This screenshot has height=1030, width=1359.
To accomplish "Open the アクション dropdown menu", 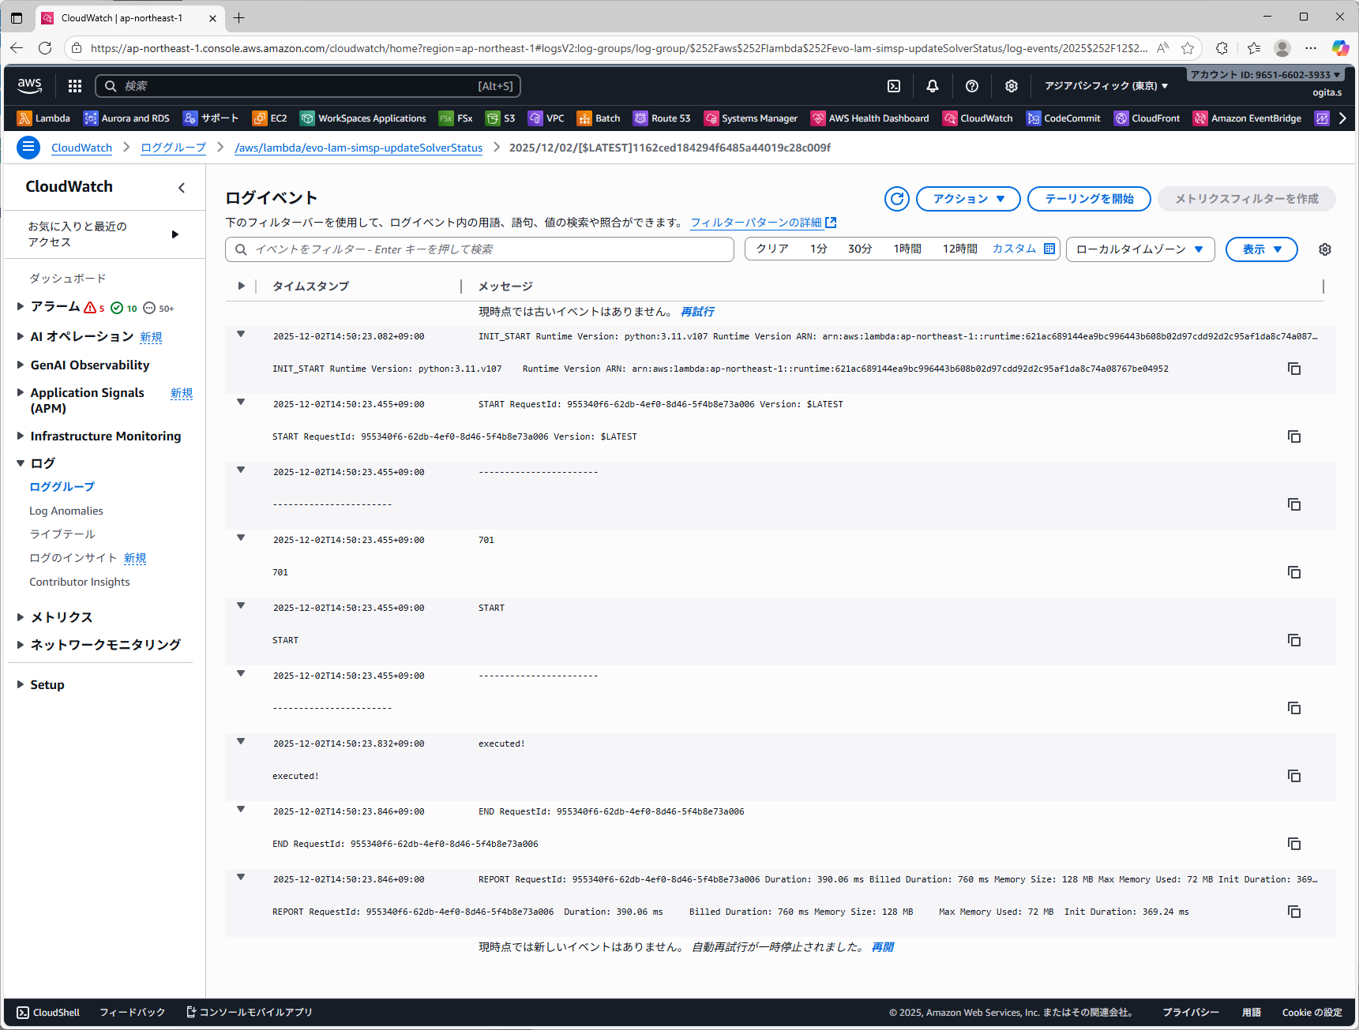I will pyautogui.click(x=968, y=199).
